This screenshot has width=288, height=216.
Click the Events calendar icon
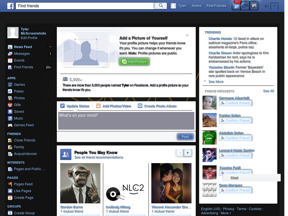pyautogui.click(x=10, y=61)
